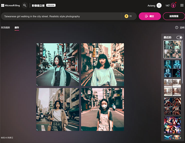
Task: Open image of girl in mint sweatshirt
Action: tap(102, 64)
